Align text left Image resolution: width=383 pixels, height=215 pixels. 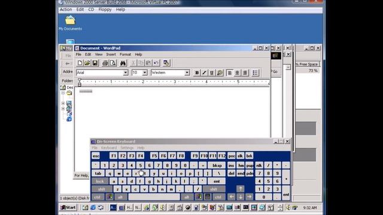[x=230, y=73]
